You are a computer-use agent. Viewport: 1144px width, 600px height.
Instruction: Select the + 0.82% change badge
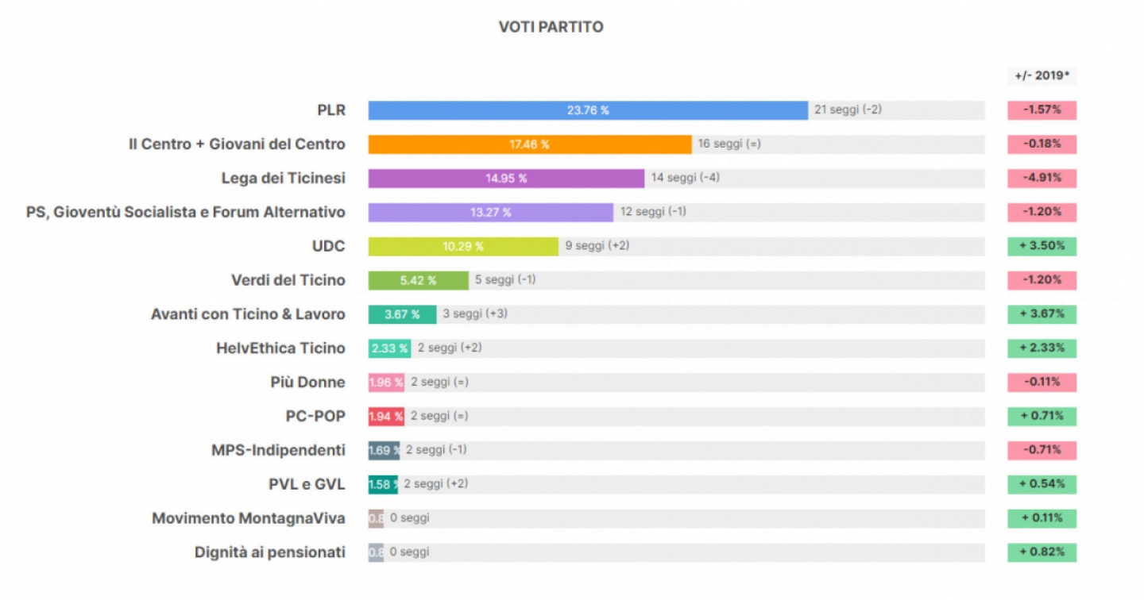point(1042,552)
